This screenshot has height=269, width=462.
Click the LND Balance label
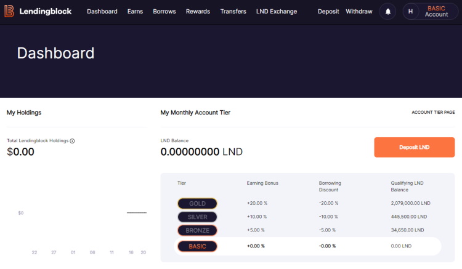174,141
